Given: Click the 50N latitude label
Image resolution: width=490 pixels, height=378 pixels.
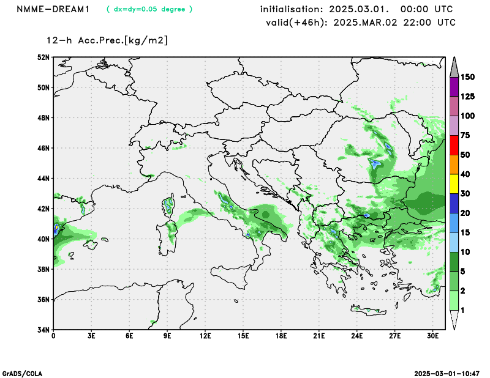Looking at the screenshot, I should pyautogui.click(x=43, y=87).
